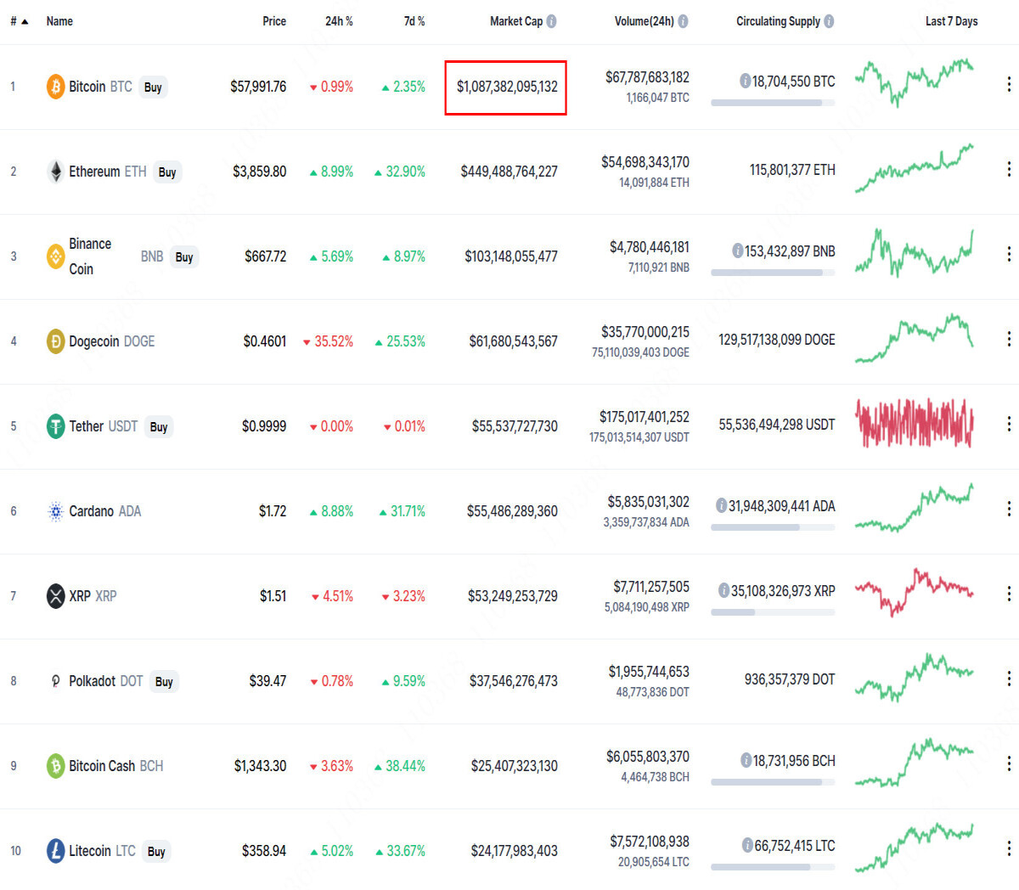The height and width of the screenshot is (890, 1019).
Task: Click the Polkadot logo icon
Action: 55,681
